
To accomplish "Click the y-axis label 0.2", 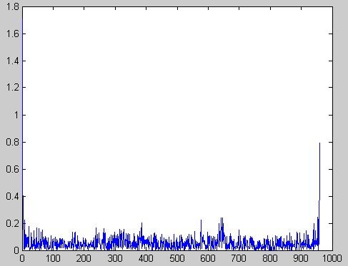I will [x=13, y=223].
